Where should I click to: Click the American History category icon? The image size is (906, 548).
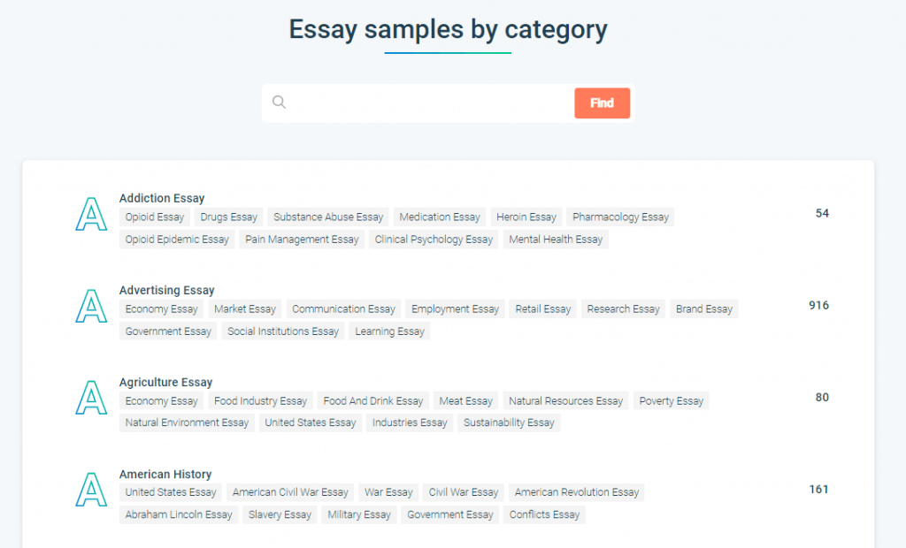[91, 490]
